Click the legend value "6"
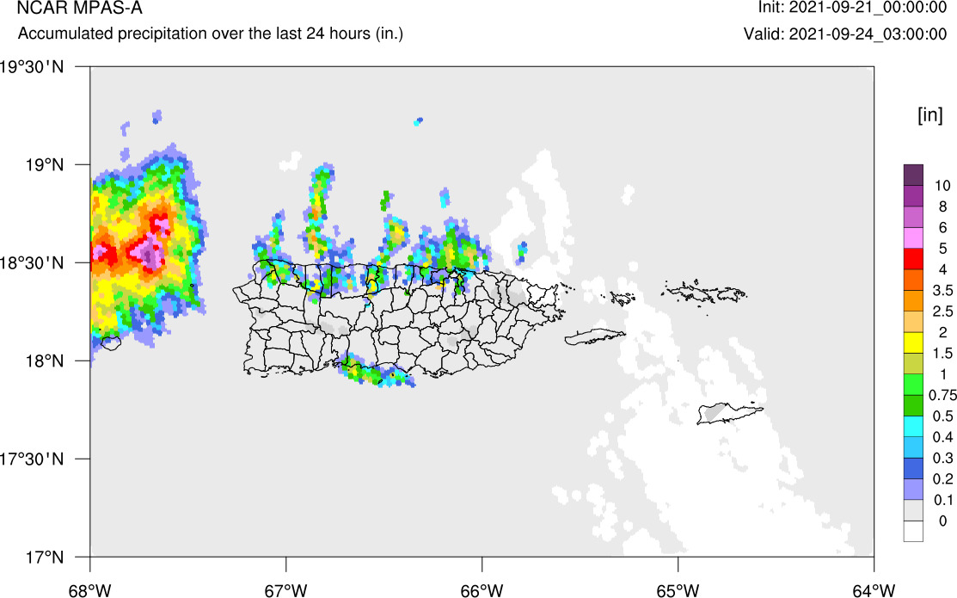 pos(942,228)
